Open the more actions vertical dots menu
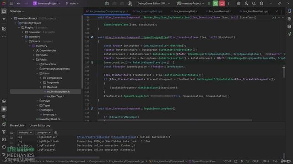 point(228,3)
